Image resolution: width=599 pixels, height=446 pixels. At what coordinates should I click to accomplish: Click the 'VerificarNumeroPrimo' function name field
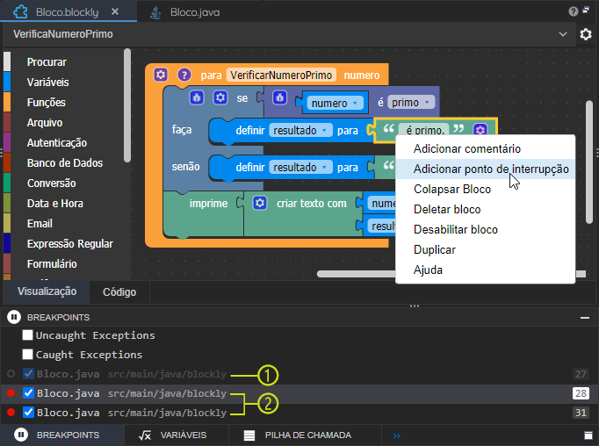[281, 75]
